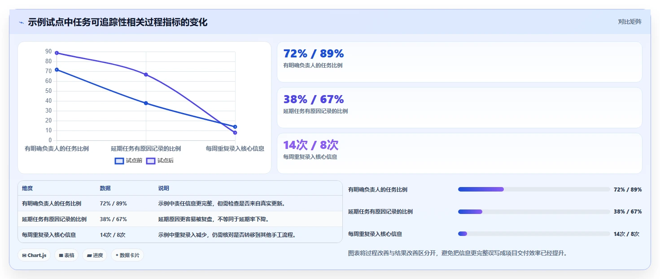Click the 试点前 data point at 14
This screenshot has height=279, width=660.
pyautogui.click(x=235, y=126)
